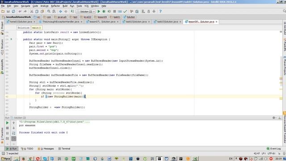Click the green checkmark Commit icon
Viewport: 286px width, 161px height.
tap(125, 11)
